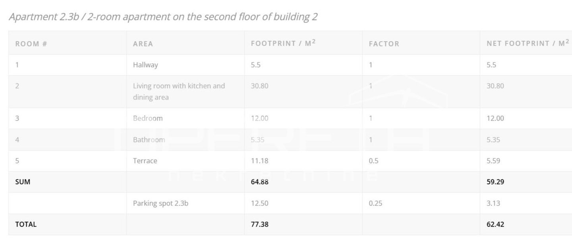572x252 pixels.
Task: Click the "Room #" column header
Action: [x=31, y=44]
